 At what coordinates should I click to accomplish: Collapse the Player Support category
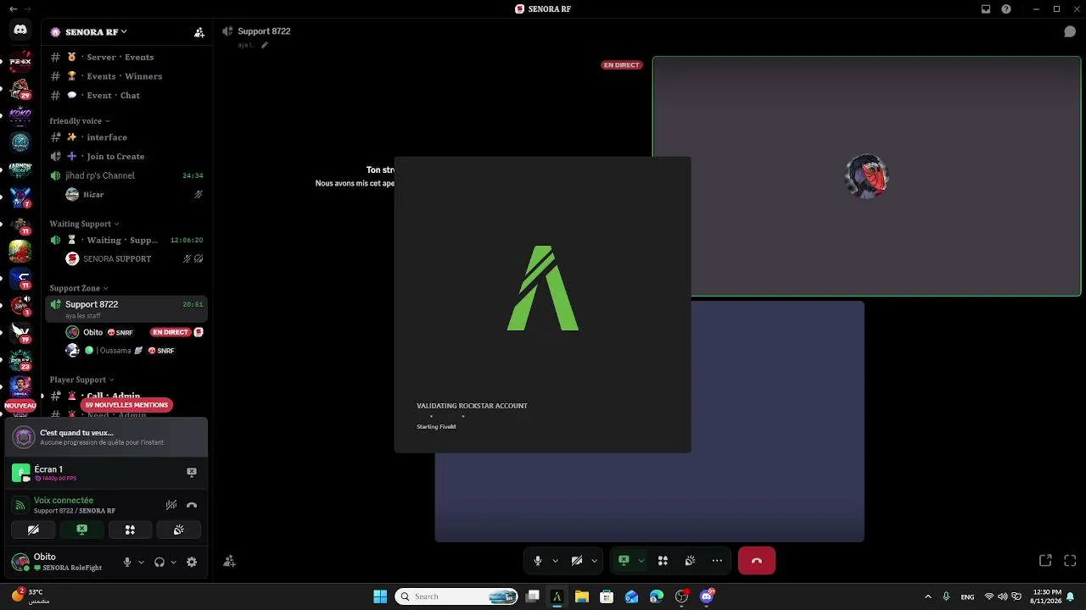click(81, 380)
